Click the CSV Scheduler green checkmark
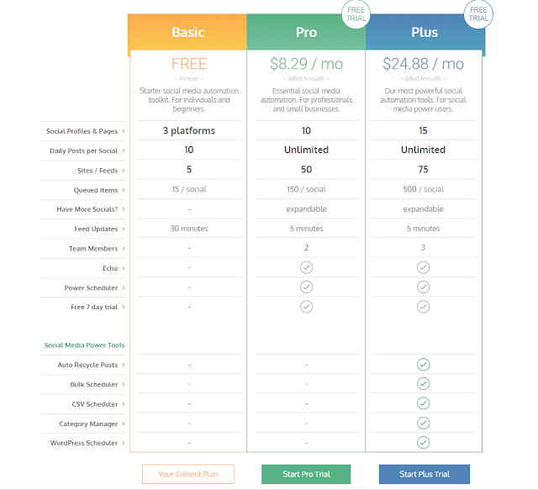This screenshot has height=490, width=538. (x=423, y=403)
